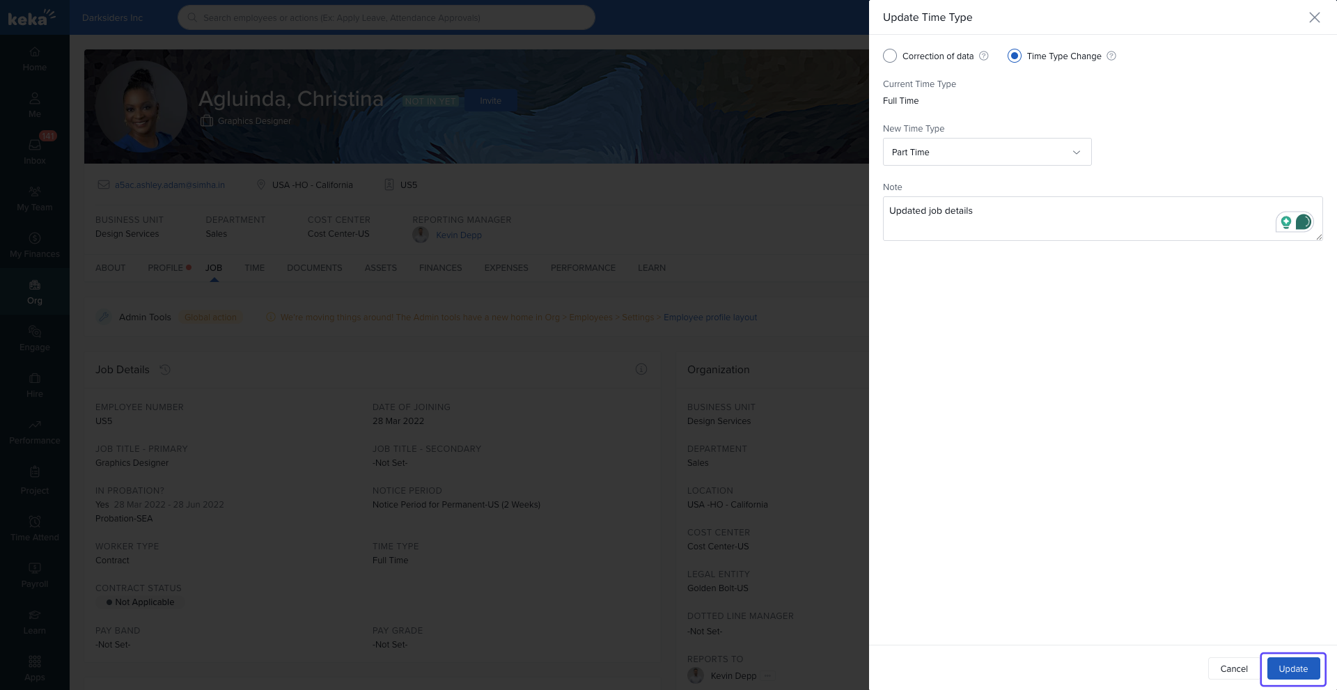Viewport: 1337px width, 690px height.
Task: Open Time Attend in sidebar
Action: tap(34, 528)
